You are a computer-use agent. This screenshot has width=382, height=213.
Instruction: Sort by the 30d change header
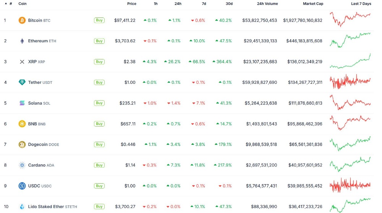coord(229,4)
